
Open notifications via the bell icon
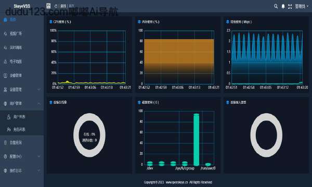[283, 6]
